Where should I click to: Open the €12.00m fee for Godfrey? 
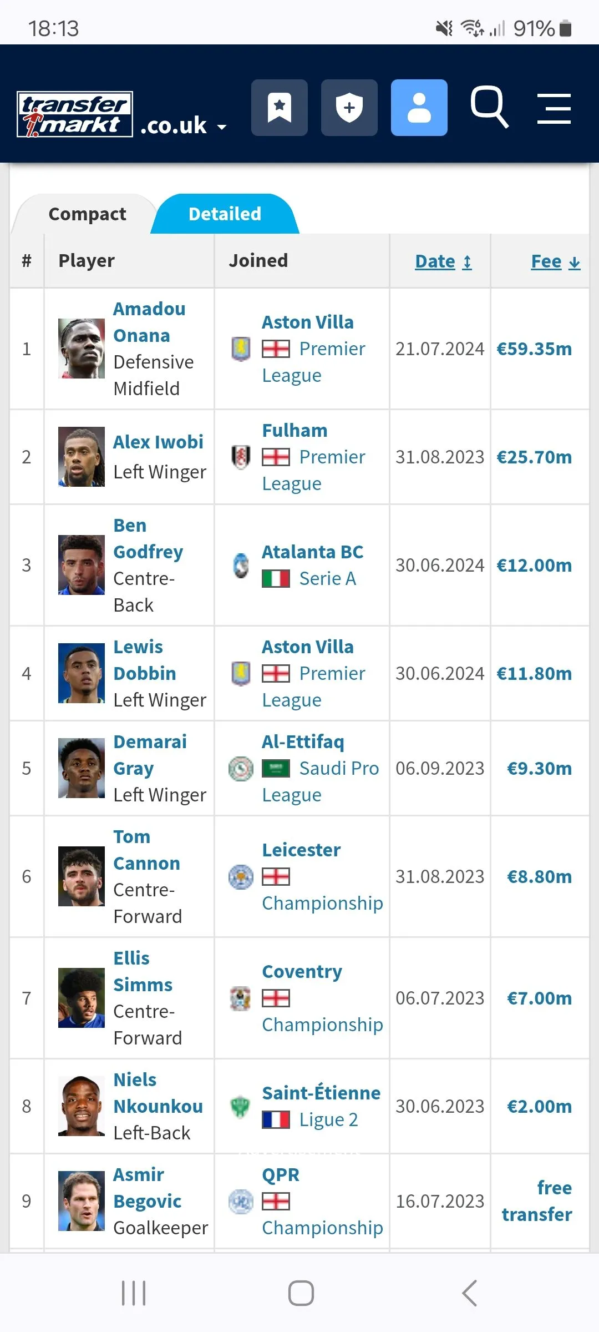click(534, 565)
